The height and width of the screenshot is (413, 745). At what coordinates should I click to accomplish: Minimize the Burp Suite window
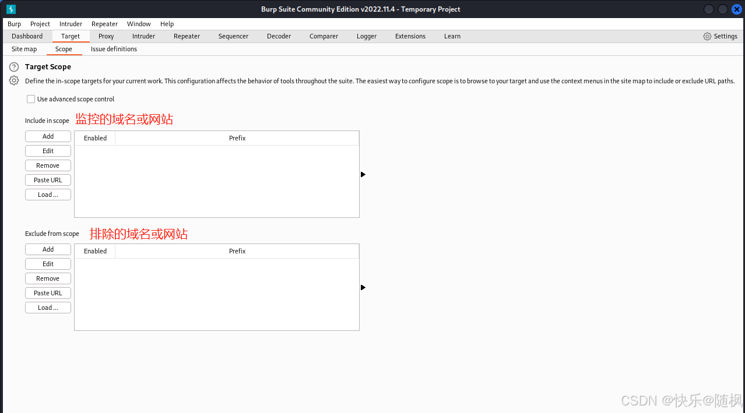click(x=708, y=9)
